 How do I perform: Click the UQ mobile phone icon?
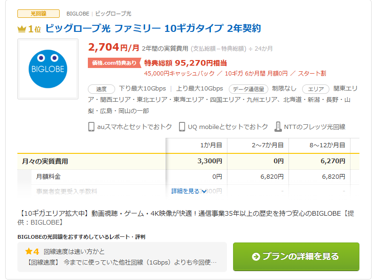point(182,127)
